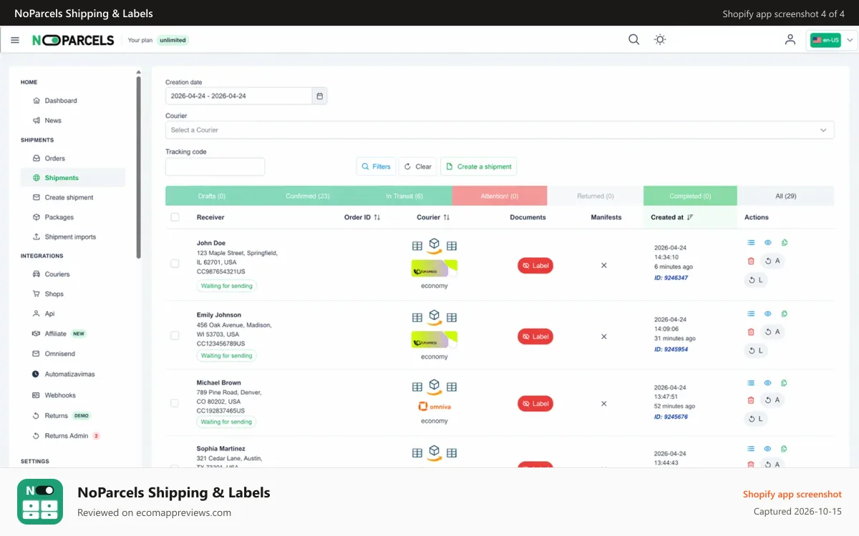Image resolution: width=859 pixels, height=536 pixels.
Task: Click the package box icon in Michael Brown row
Action: pos(435,387)
